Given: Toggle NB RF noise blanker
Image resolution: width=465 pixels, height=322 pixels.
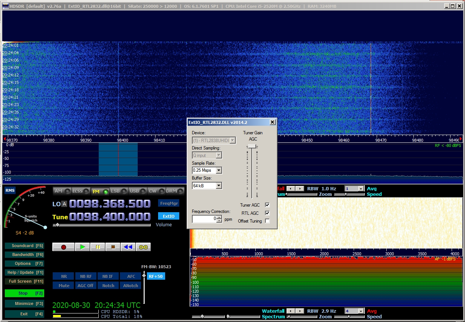Looking at the screenshot, I should coord(86,276).
